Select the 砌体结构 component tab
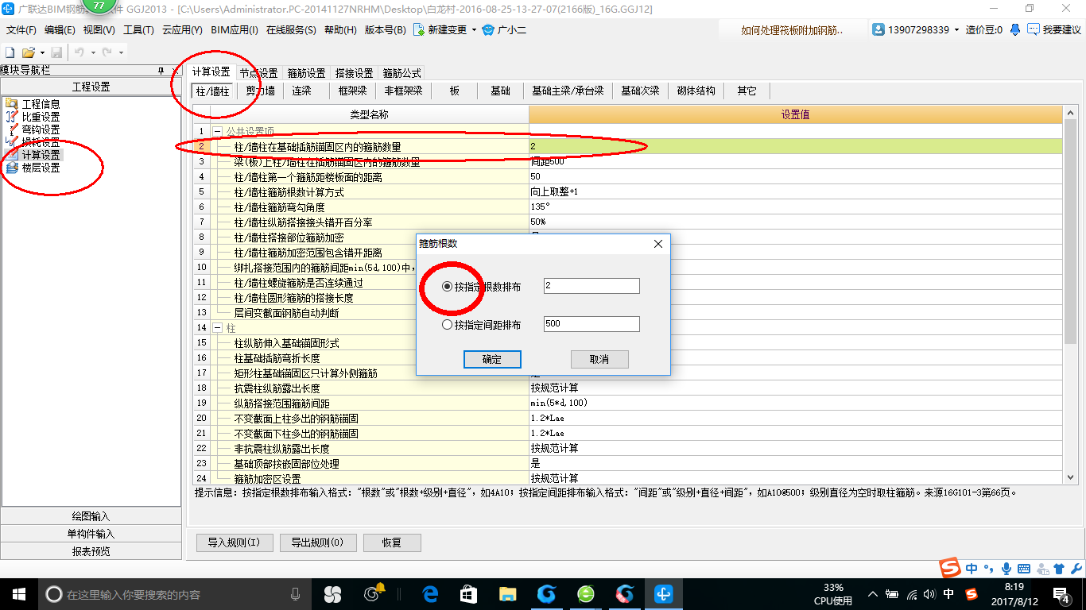This screenshot has width=1086, height=610. [x=696, y=91]
